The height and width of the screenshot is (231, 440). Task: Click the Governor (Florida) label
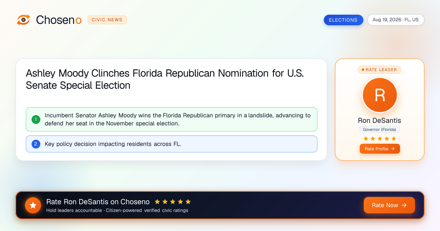(x=379, y=129)
